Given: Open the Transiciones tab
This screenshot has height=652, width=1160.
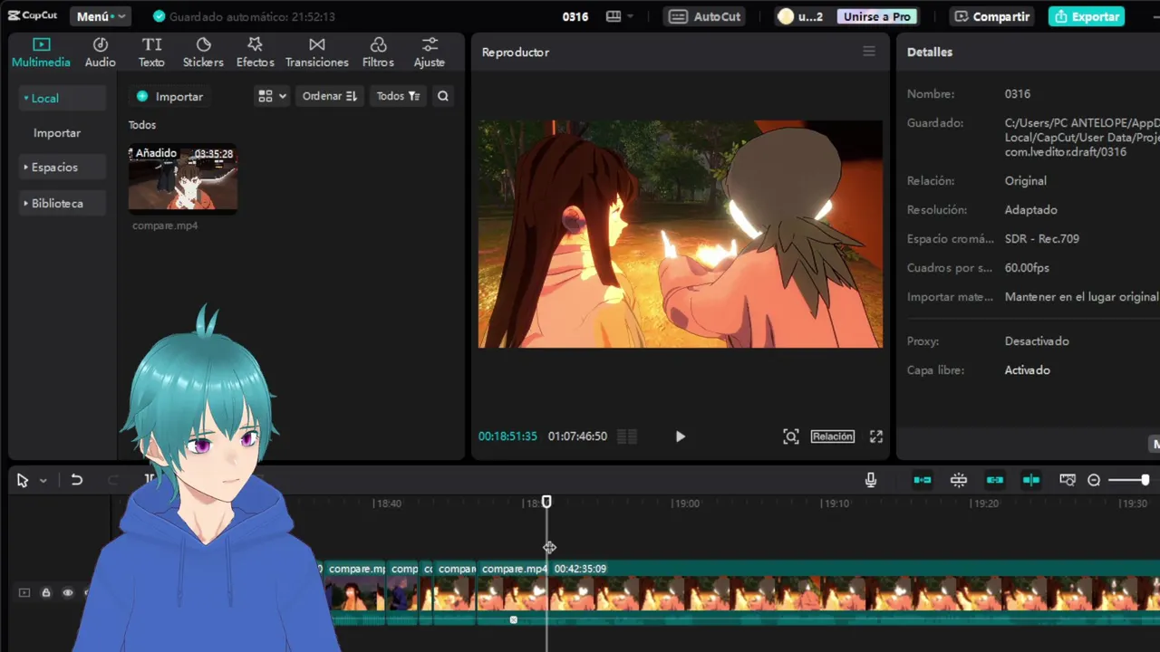Looking at the screenshot, I should (x=316, y=53).
